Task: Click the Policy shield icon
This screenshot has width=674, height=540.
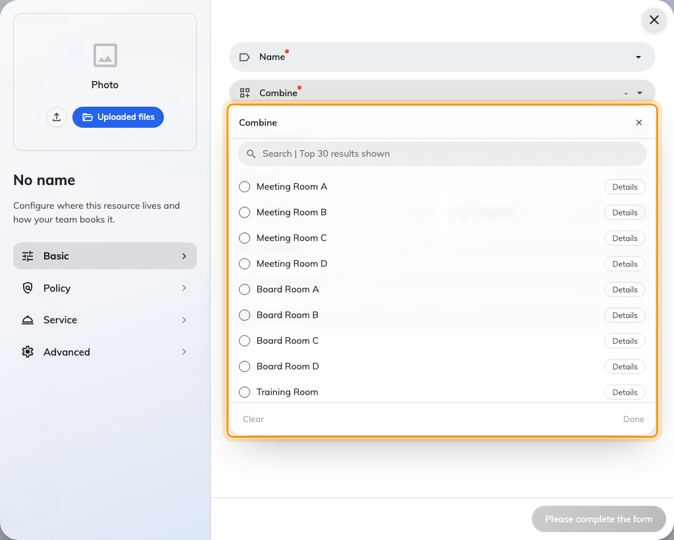Action: coord(28,288)
